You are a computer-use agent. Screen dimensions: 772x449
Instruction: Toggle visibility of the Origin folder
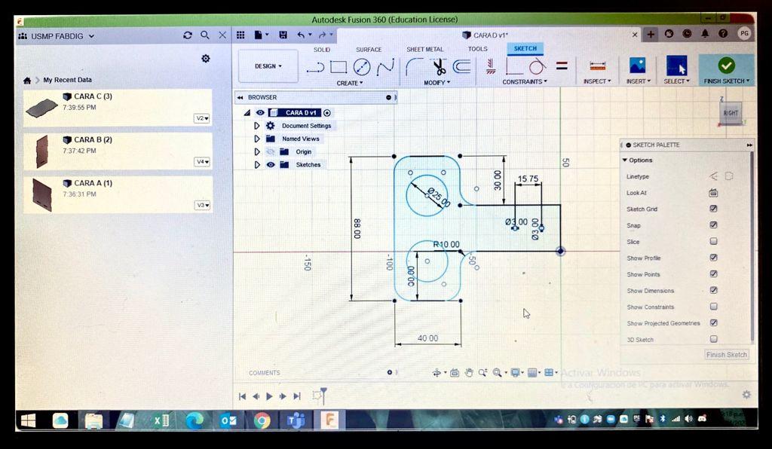[x=271, y=152]
